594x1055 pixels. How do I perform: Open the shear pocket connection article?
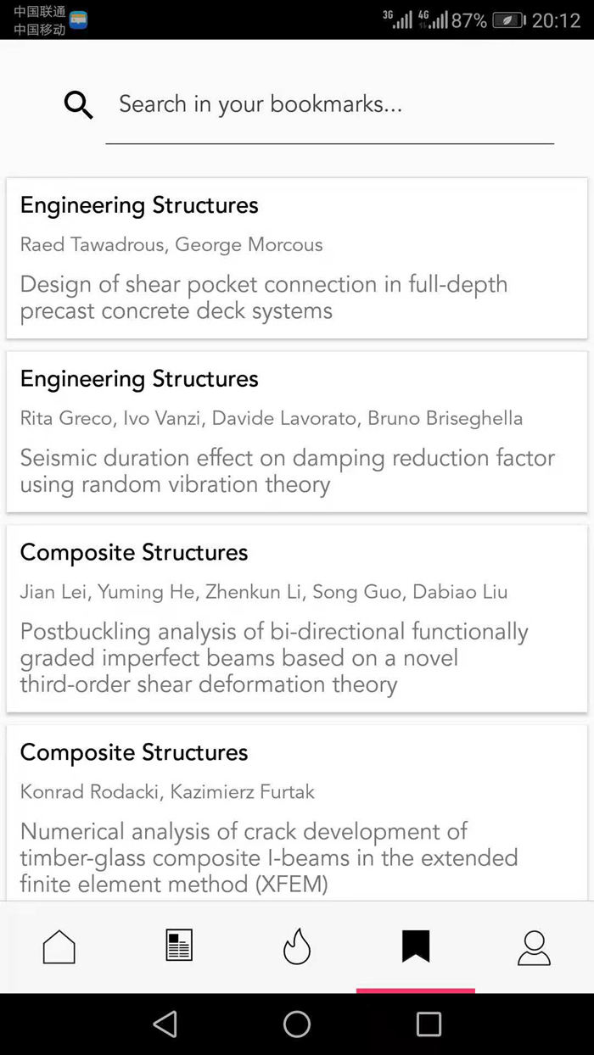tap(264, 297)
